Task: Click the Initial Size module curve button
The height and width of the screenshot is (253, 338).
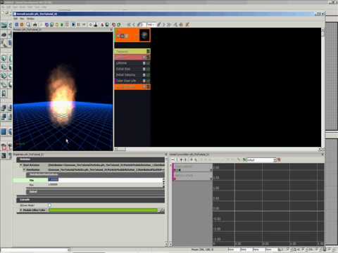Action: [x=148, y=69]
